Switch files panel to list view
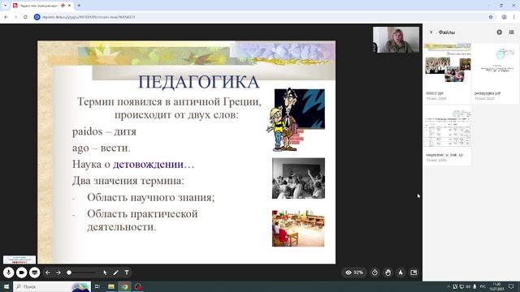 point(511,32)
